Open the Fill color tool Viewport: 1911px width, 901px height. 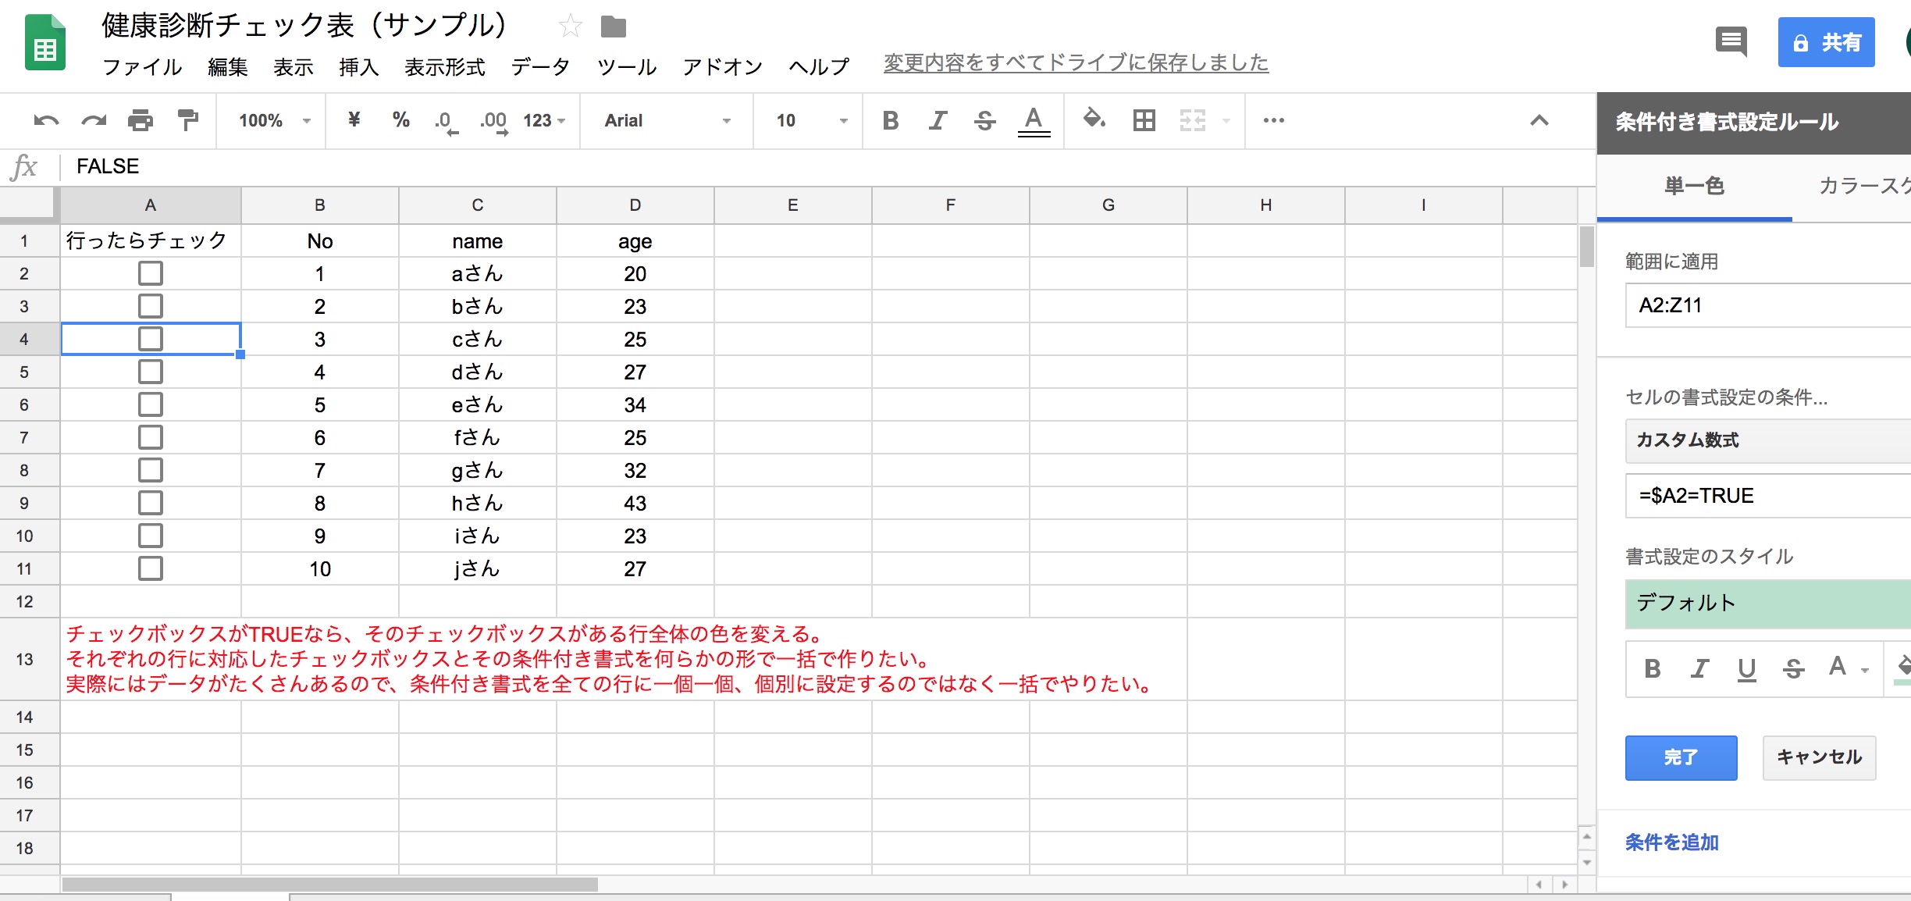(1094, 120)
